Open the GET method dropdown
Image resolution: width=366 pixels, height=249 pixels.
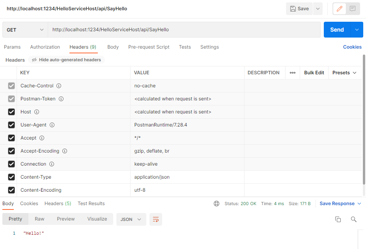25,30
